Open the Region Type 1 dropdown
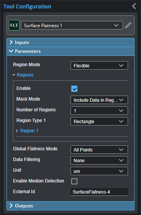 (x=99, y=121)
